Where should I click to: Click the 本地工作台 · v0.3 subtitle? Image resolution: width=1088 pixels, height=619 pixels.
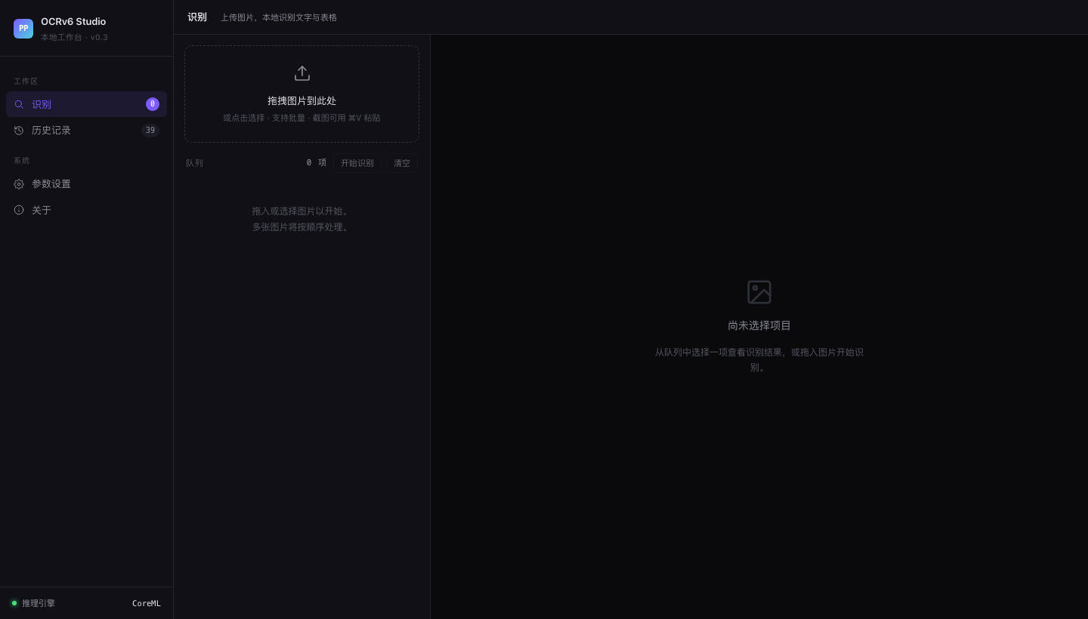[74, 37]
